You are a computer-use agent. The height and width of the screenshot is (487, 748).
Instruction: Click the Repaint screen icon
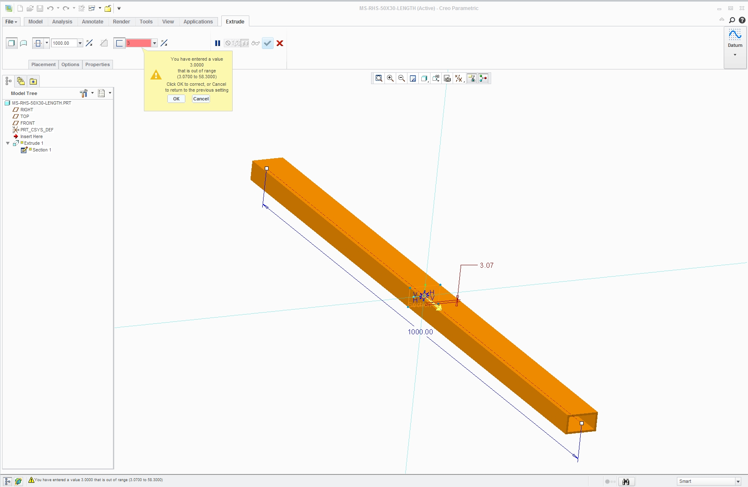pos(413,79)
